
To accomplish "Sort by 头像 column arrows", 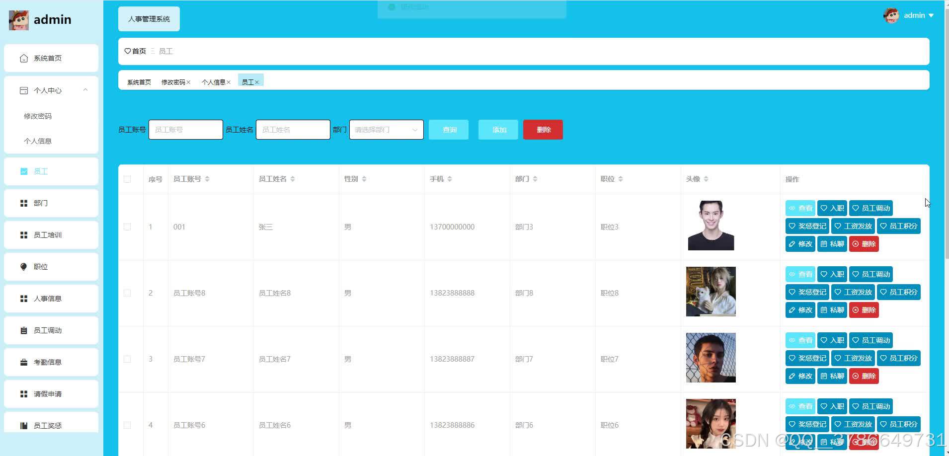I will click(x=706, y=179).
